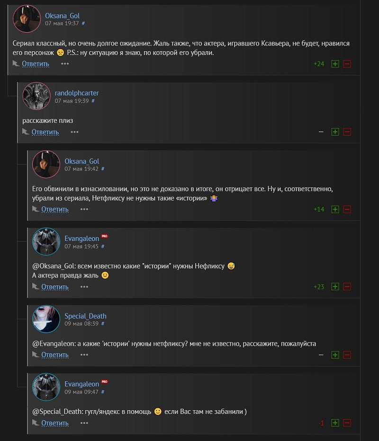
Task: Open three-dot menu on Special_Death's comment
Action: tap(84, 355)
